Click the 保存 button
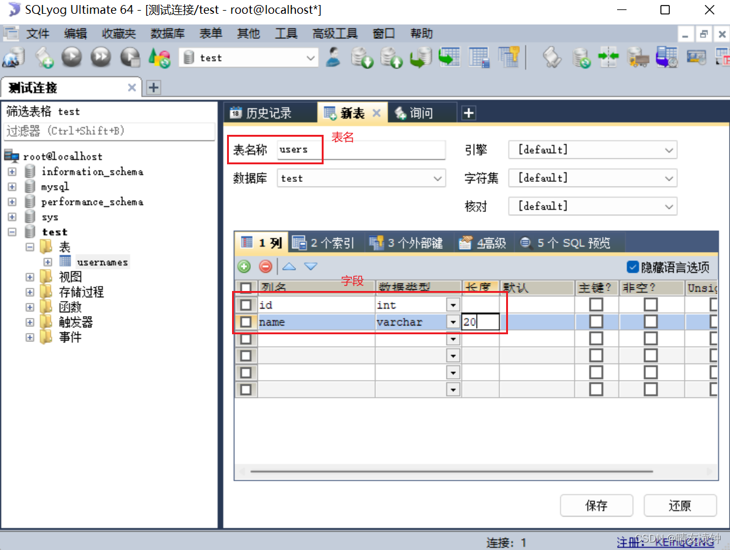Screen dimensions: 730x550 pos(596,505)
